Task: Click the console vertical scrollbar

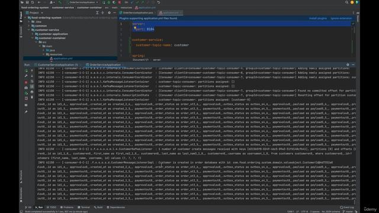Action: click(355, 202)
